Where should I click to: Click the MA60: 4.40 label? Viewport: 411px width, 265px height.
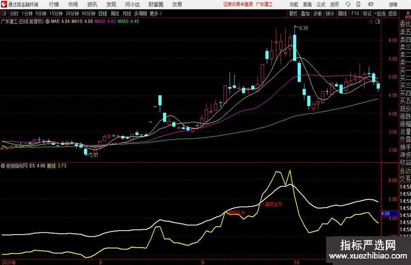point(128,21)
